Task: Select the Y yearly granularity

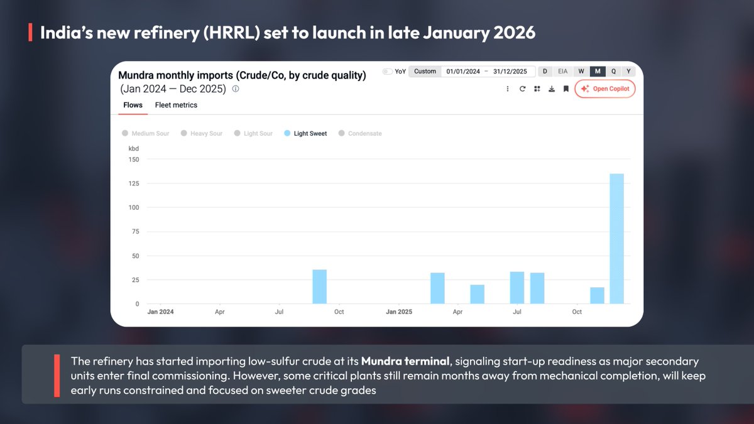Action: [x=628, y=72]
